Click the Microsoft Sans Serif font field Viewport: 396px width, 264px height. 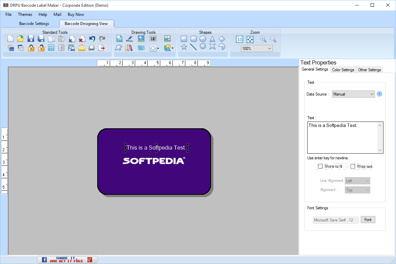pos(335,220)
